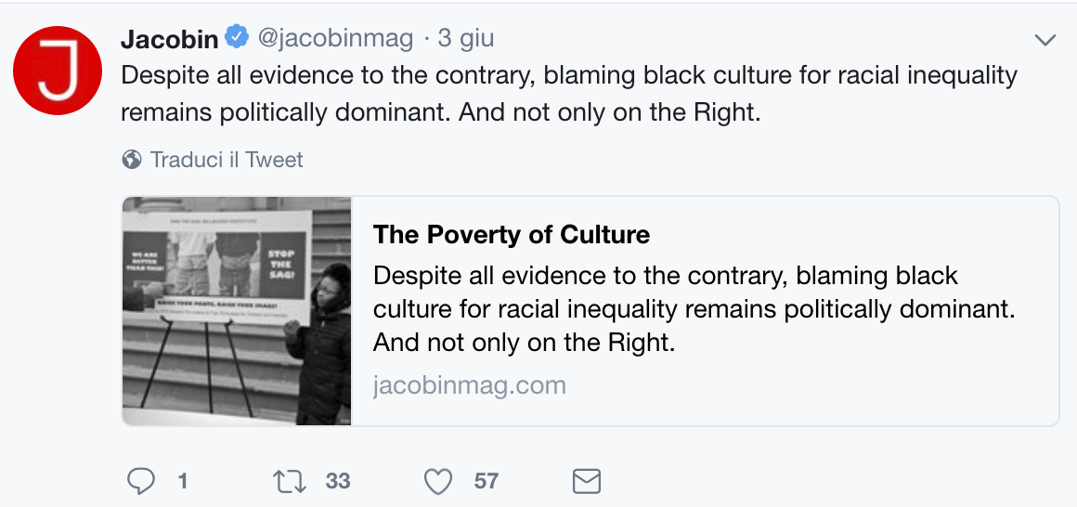The height and width of the screenshot is (507, 1077).
Task: Reply using the speech bubble icon
Action: point(140,481)
